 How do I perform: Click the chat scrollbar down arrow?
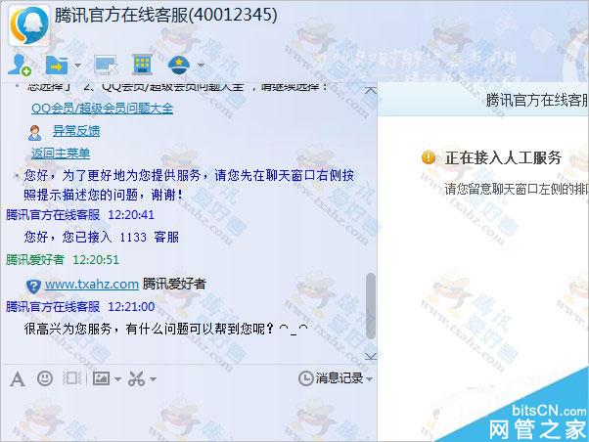[x=371, y=356]
